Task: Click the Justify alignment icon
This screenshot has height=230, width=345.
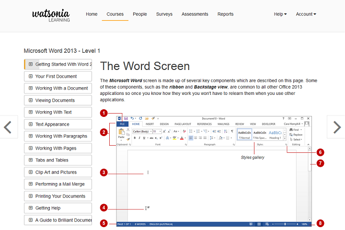Action: (x=205, y=138)
